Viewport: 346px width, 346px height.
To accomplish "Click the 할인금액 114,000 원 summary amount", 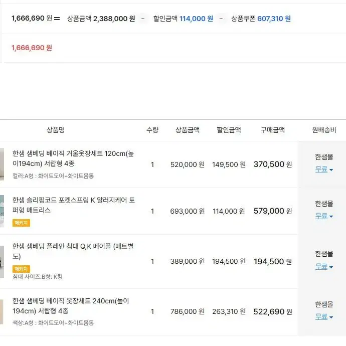I will click(196, 19).
